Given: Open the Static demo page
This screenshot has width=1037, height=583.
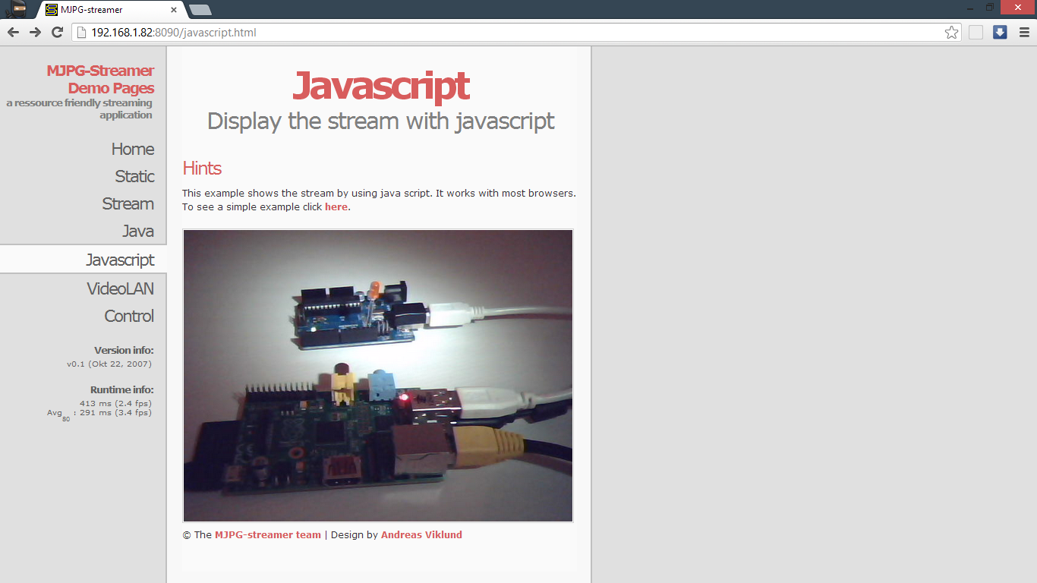Looking at the screenshot, I should click(134, 176).
